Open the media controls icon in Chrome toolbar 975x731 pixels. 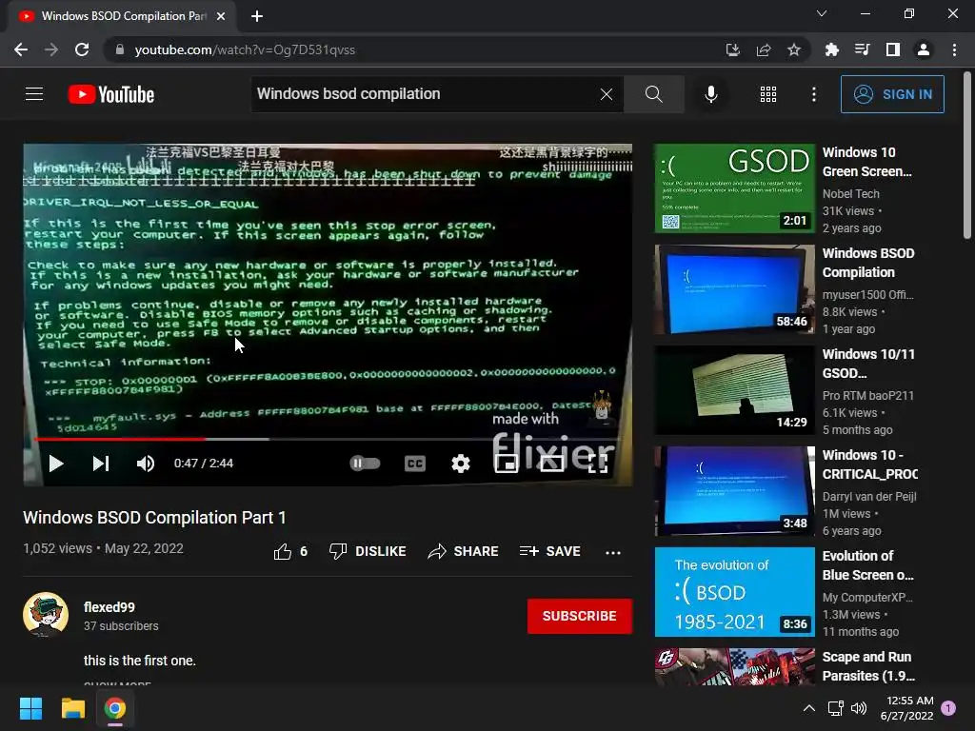click(862, 49)
